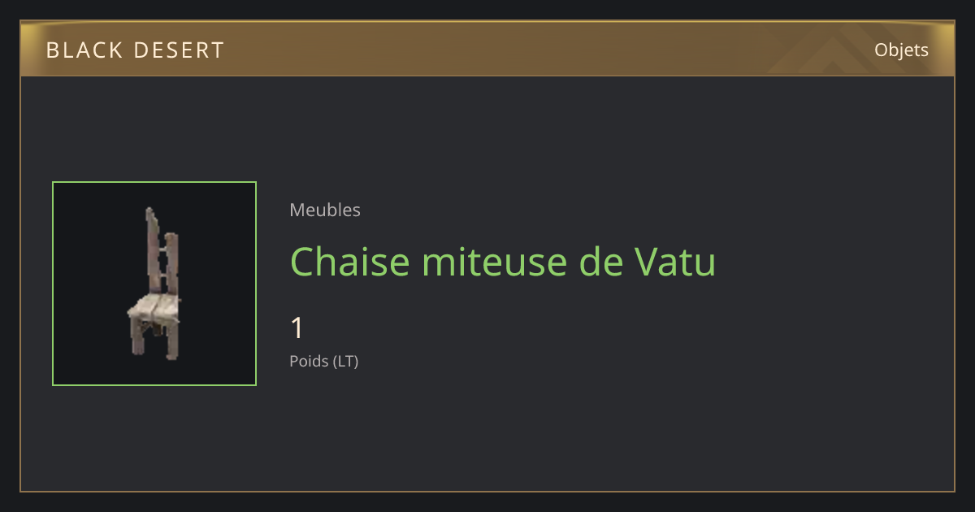This screenshot has width=975, height=512.
Task: Click the chevron emblem in the header
Action: pos(829,50)
